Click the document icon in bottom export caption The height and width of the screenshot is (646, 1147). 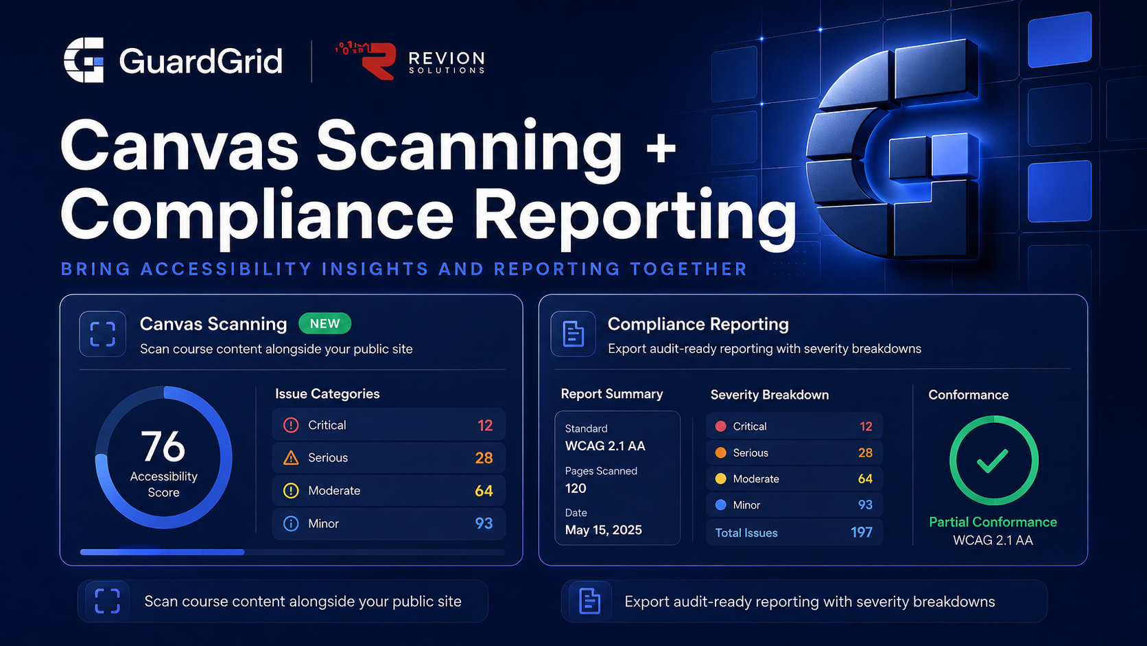(x=590, y=601)
